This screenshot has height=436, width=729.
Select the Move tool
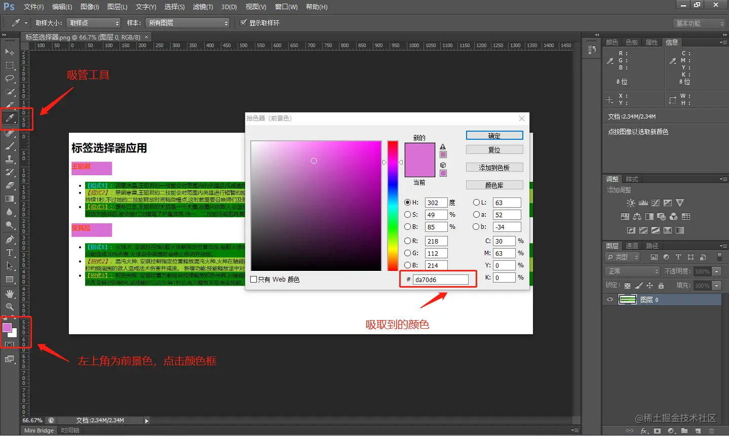click(10, 52)
